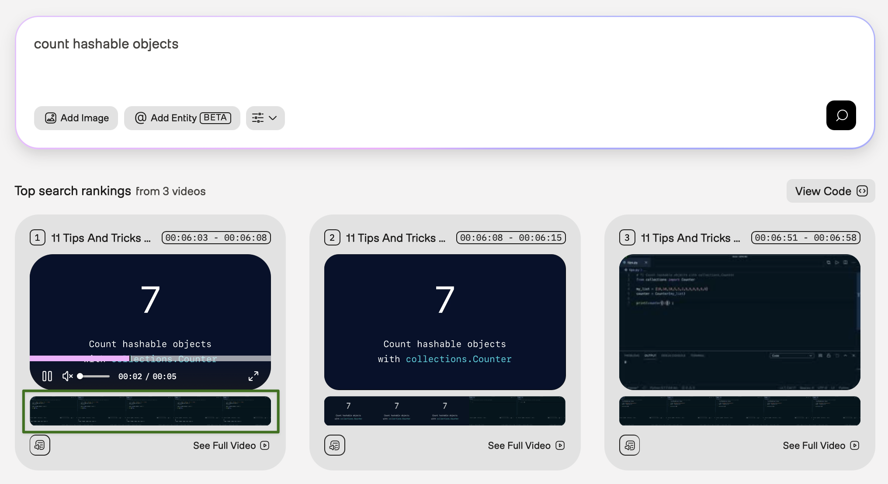Select the 00:06:08 - 00:06:15 timestamp badge
The image size is (888, 484).
(x=511, y=238)
